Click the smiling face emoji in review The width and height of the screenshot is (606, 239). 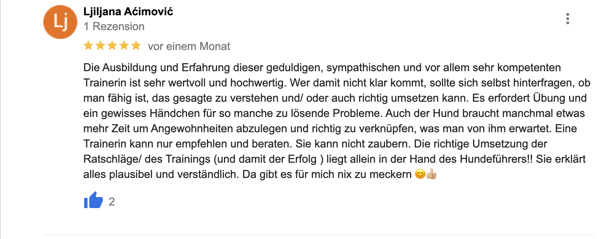click(420, 175)
